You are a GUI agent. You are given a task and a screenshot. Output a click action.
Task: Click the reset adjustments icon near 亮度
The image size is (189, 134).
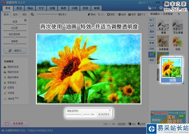(x=25, y=20)
